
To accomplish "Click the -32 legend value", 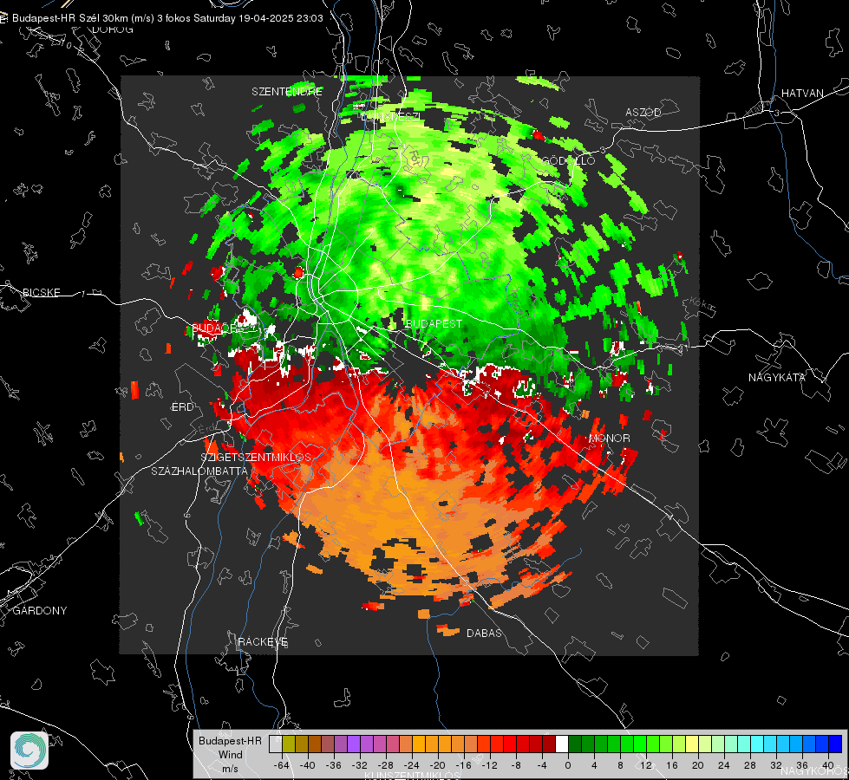I will 360,765.
